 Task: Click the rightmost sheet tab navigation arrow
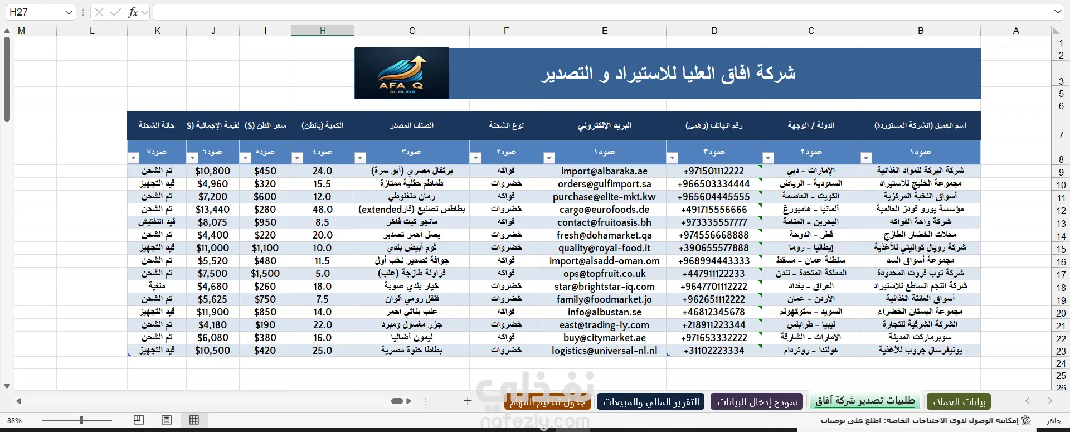pyautogui.click(x=1050, y=401)
